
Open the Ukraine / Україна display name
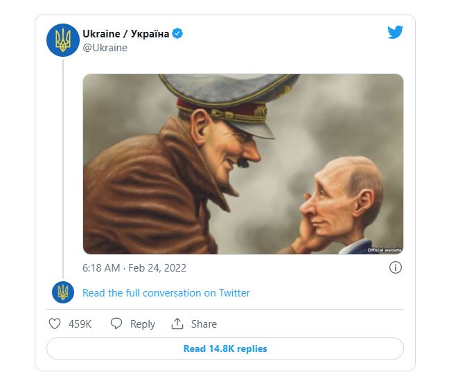[125, 34]
